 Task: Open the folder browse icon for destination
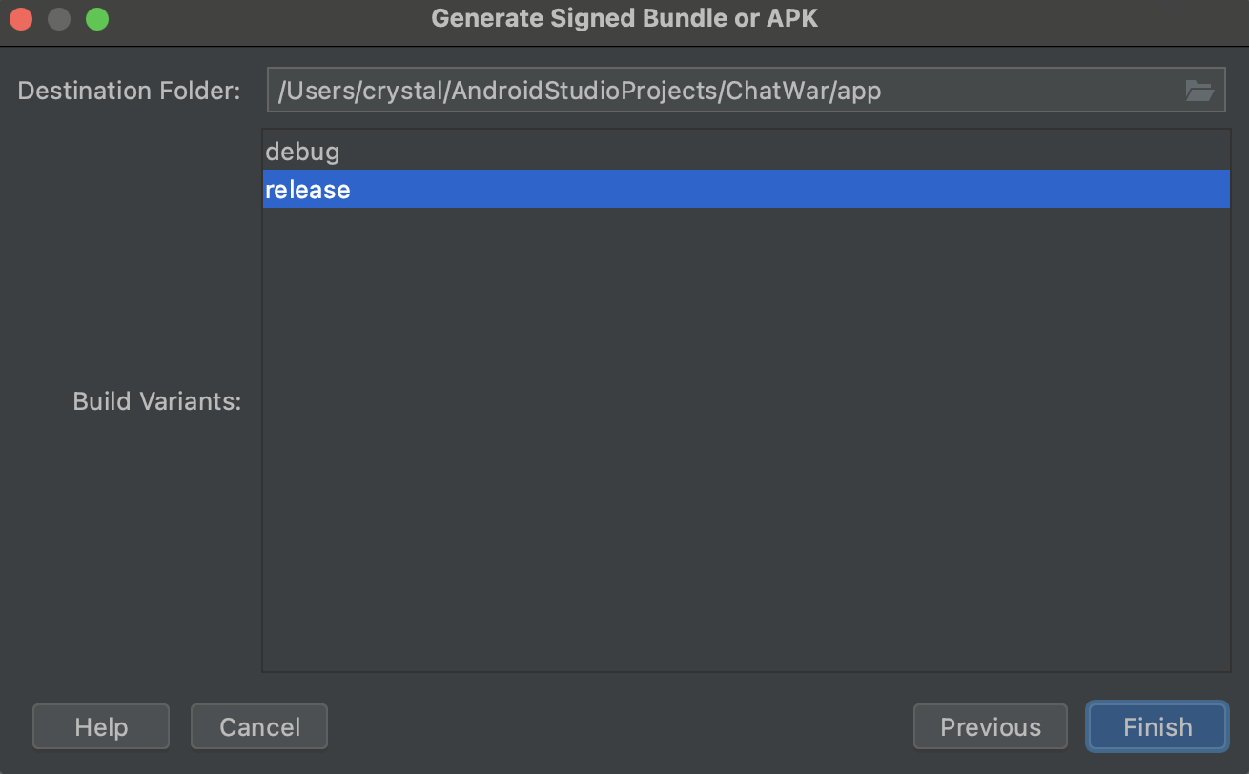(x=1198, y=91)
